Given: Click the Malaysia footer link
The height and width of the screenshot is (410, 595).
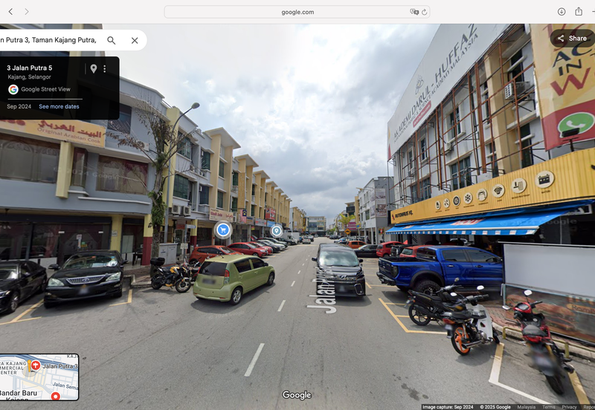Looking at the screenshot, I should [527, 407].
